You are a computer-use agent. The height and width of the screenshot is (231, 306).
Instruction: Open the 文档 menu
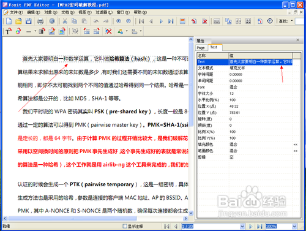pyautogui.click(x=68, y=12)
